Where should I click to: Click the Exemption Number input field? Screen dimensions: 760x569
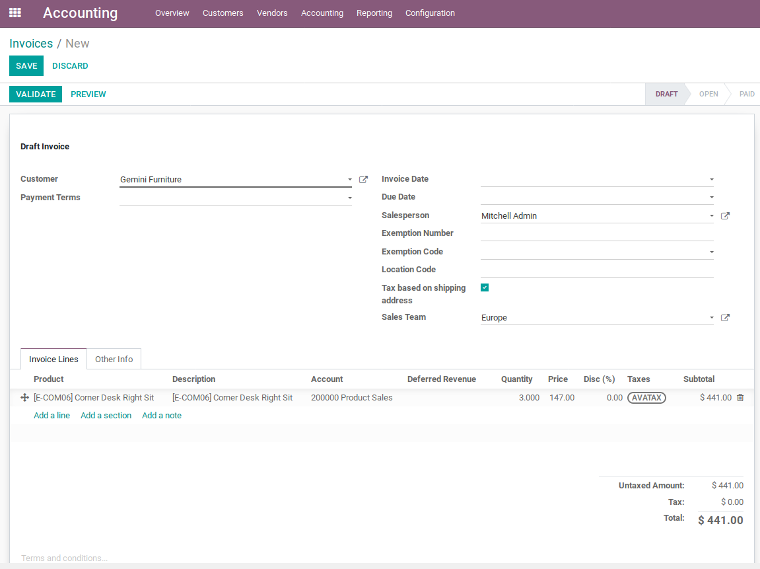596,233
